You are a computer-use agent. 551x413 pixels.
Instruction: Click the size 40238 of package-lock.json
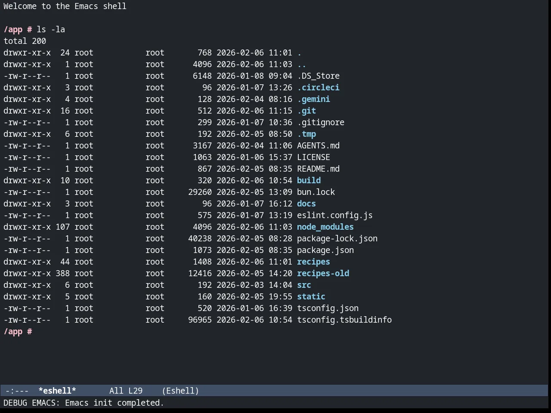(x=200, y=238)
